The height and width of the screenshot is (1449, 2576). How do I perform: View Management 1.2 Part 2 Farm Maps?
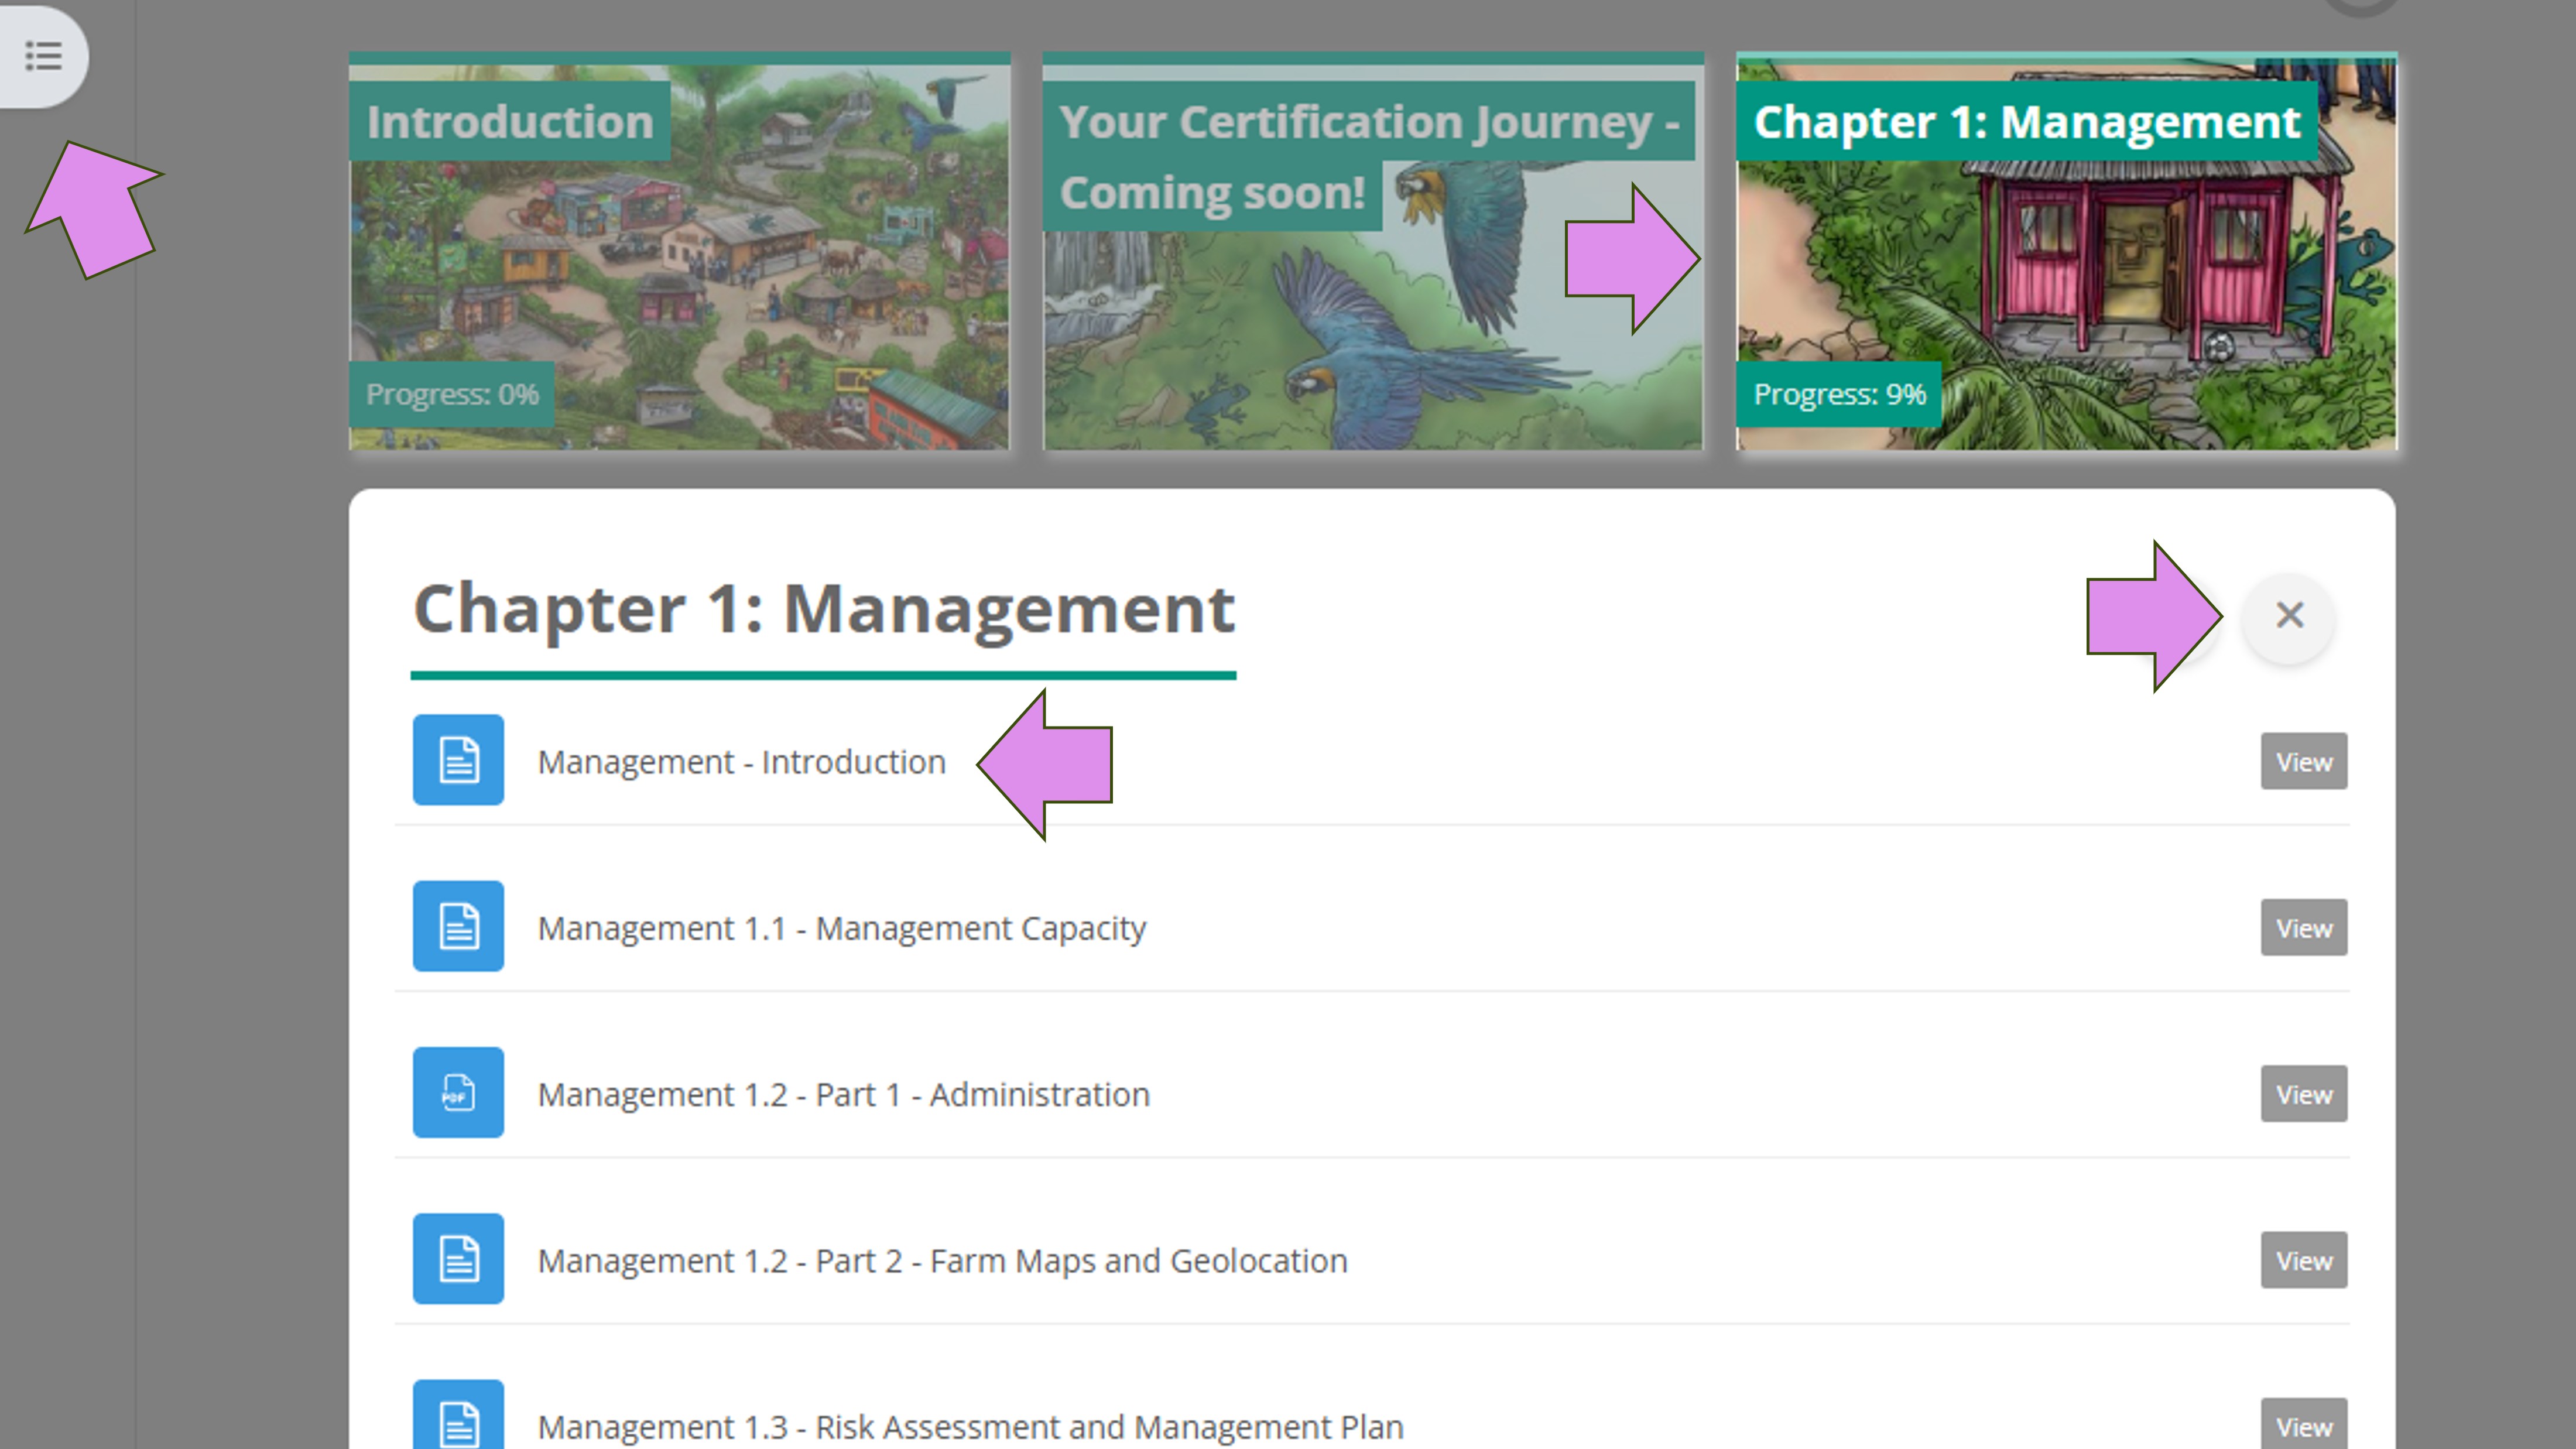tap(2303, 1260)
